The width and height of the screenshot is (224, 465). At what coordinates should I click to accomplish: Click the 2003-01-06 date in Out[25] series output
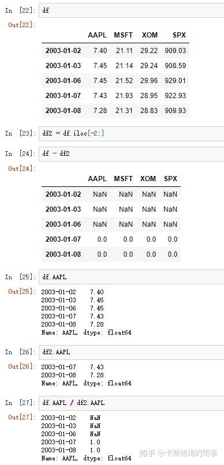pyautogui.click(x=58, y=308)
